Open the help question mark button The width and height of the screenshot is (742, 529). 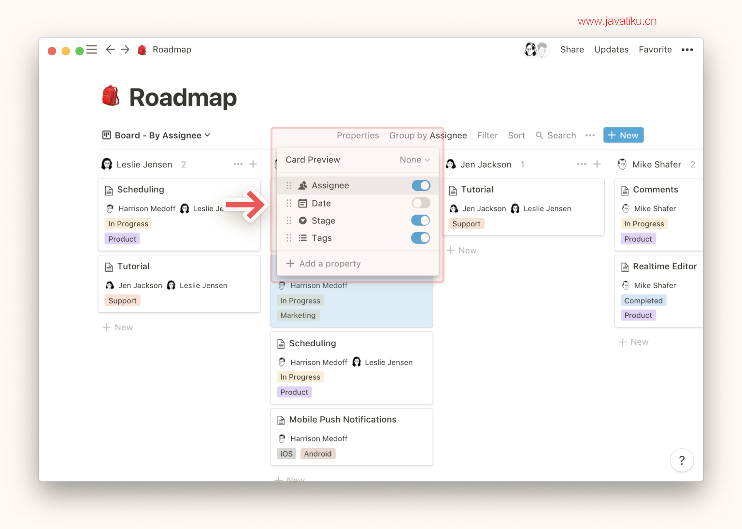[x=682, y=460]
